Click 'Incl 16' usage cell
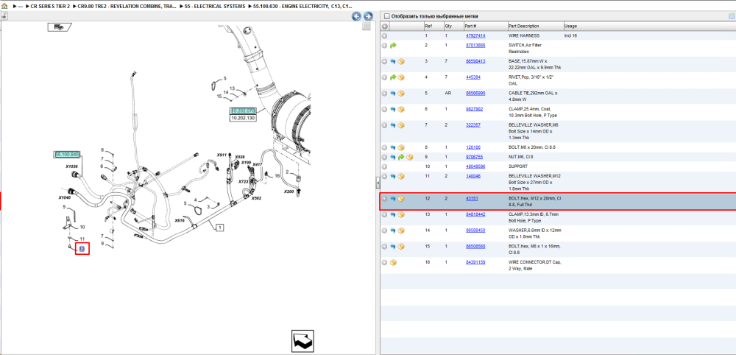This screenshot has width=736, height=355. [x=571, y=35]
